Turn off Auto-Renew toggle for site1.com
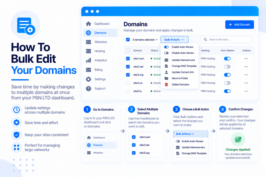The width and height of the screenshot is (266, 177). (x=227, y=59)
